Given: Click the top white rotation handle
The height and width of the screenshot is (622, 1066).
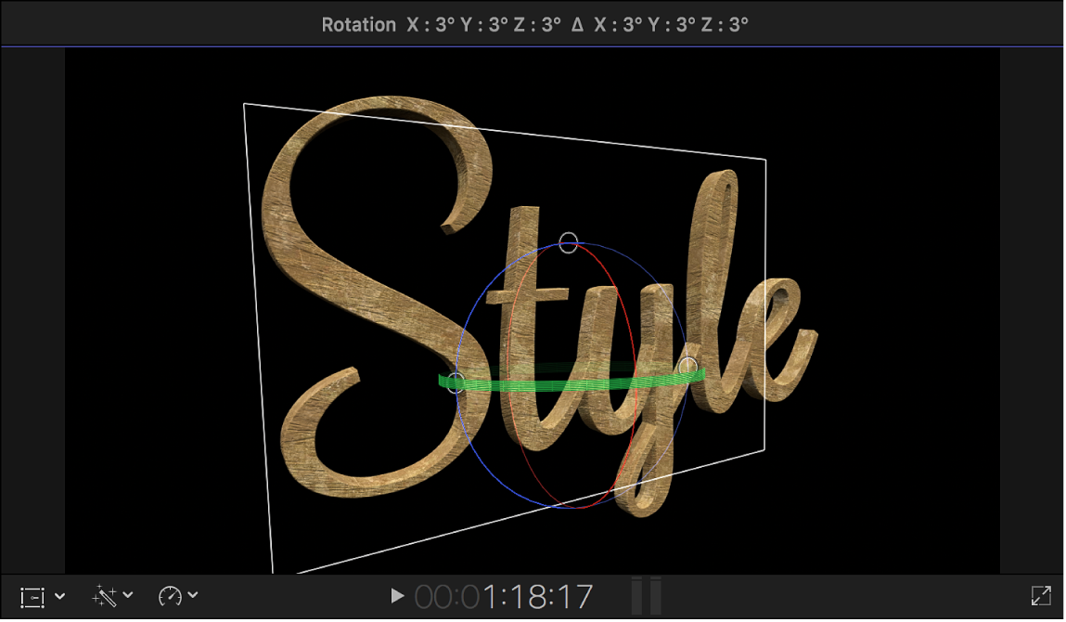Looking at the screenshot, I should (x=567, y=243).
